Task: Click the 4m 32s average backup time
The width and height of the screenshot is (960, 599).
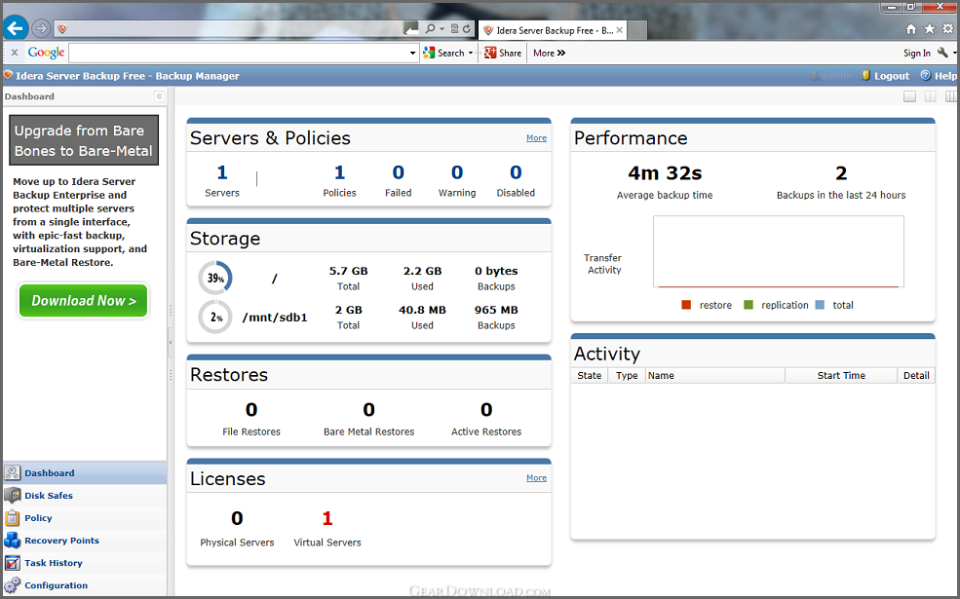Action: 665,173
